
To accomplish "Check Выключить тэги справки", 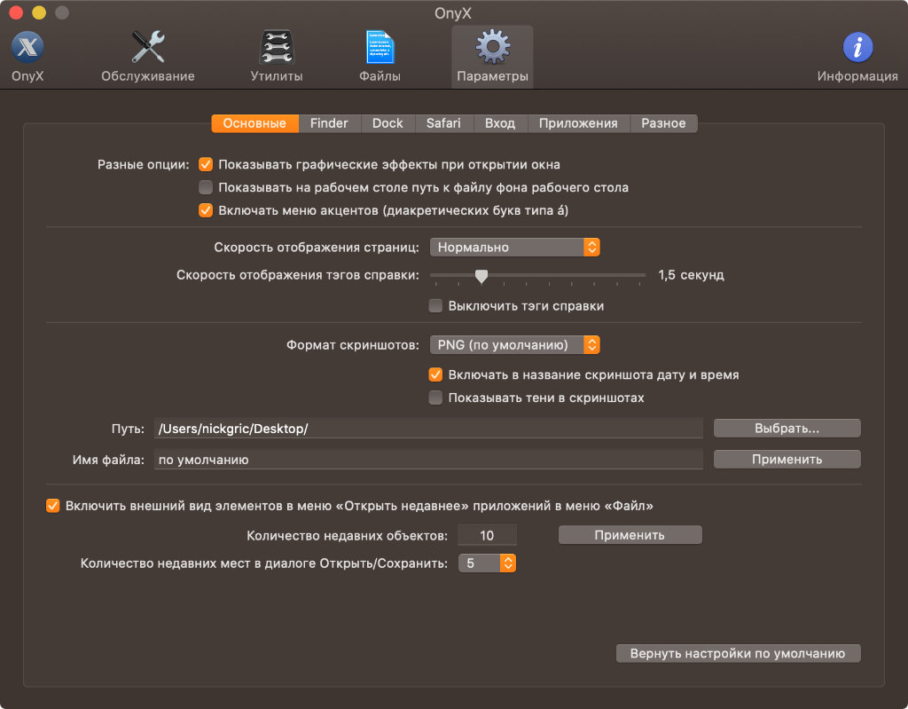I will point(435,305).
